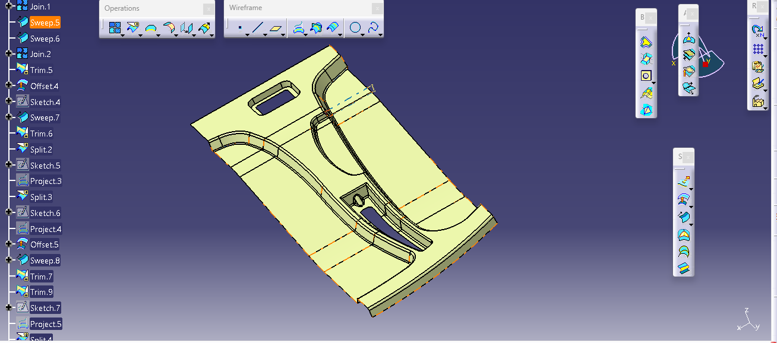
Task: Close the Operations toolbar
Action: (209, 8)
